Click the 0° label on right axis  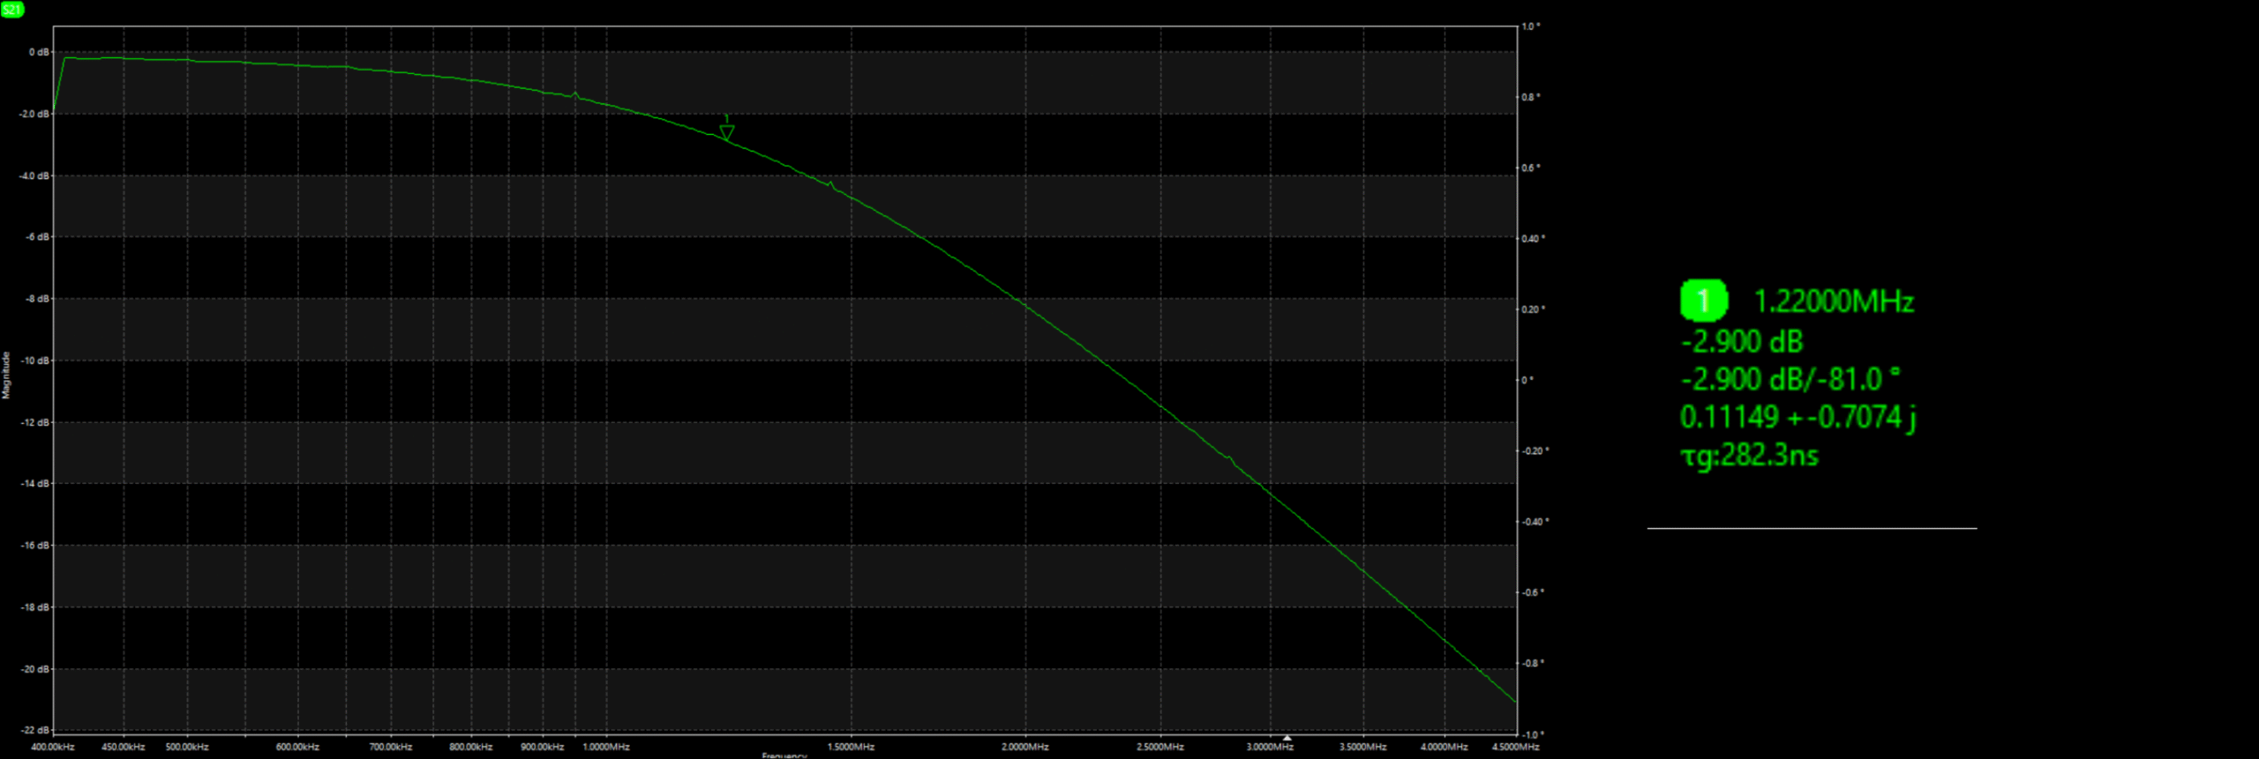click(x=1527, y=380)
